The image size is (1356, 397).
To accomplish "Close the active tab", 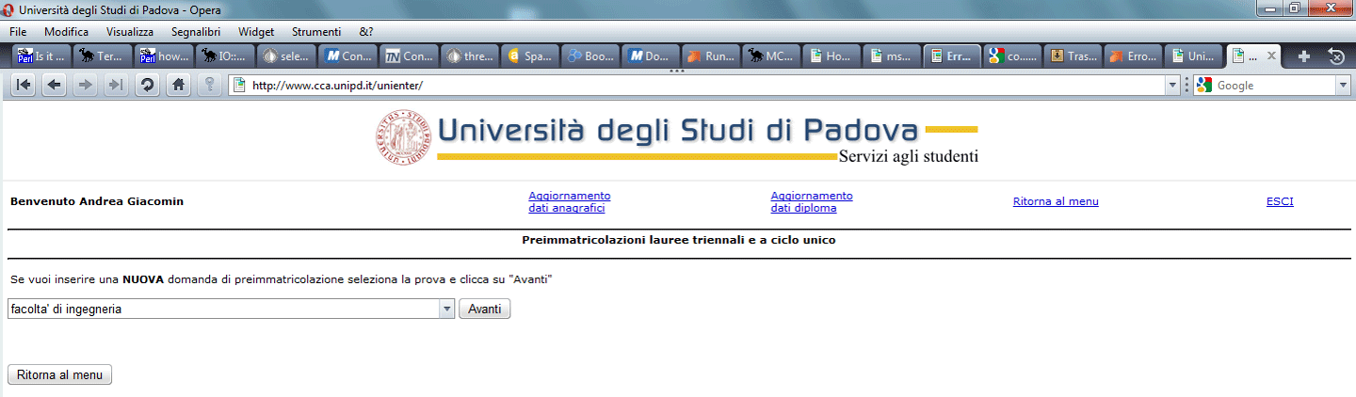I will tap(1271, 56).
